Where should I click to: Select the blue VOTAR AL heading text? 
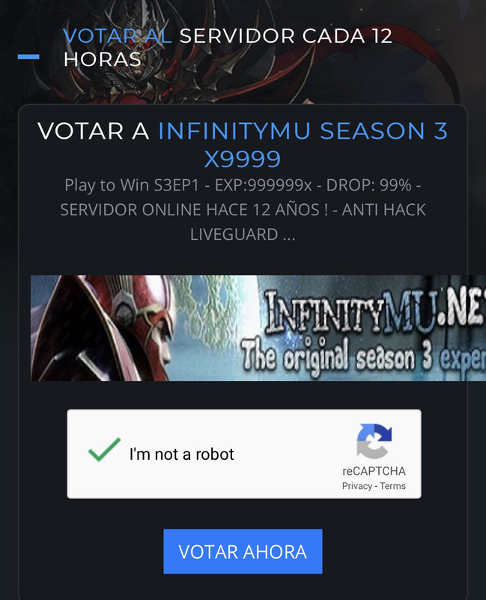[x=118, y=36]
